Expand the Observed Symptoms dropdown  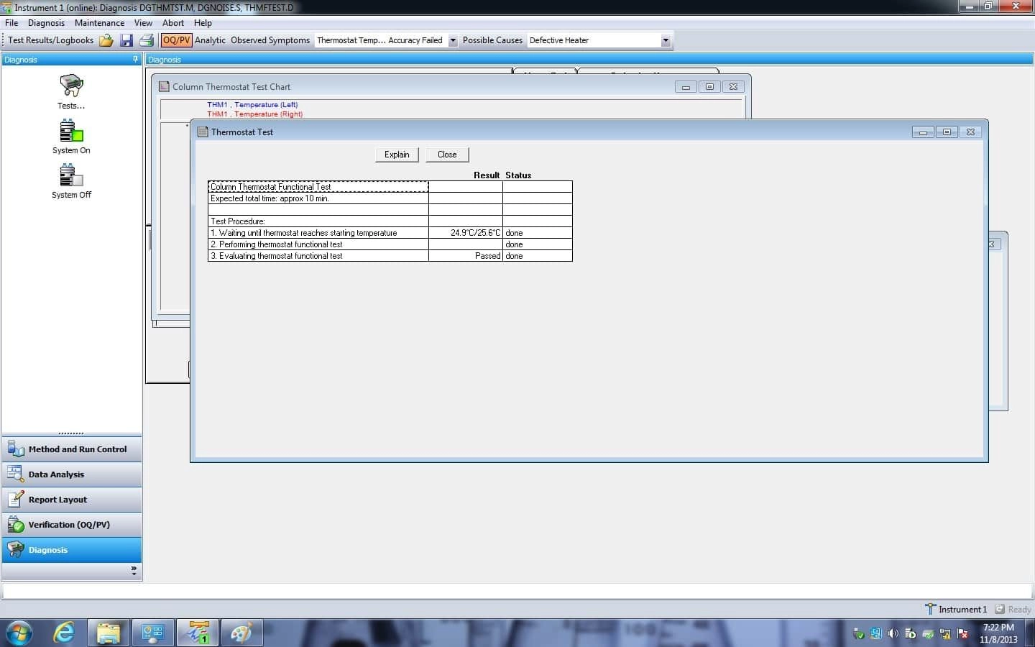(x=453, y=41)
